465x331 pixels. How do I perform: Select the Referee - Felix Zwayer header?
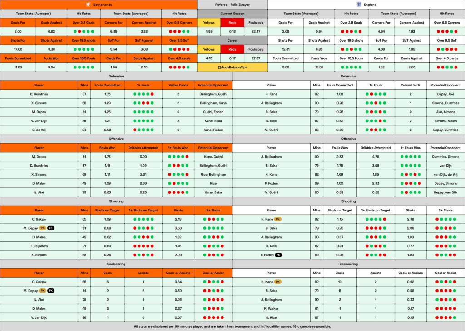pyautogui.click(x=232, y=5)
